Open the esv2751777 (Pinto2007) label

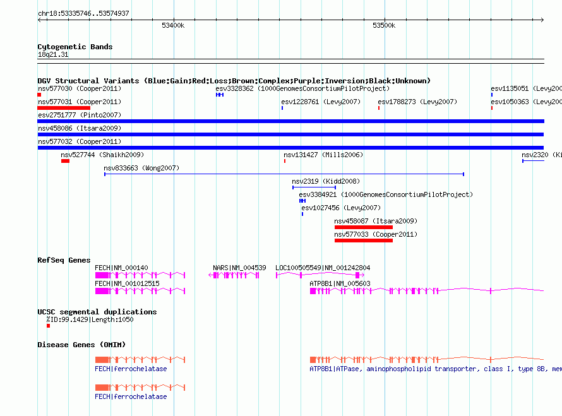pos(80,115)
